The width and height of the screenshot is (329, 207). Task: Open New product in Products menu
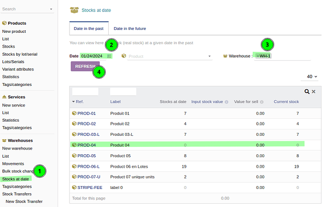tap(14, 31)
